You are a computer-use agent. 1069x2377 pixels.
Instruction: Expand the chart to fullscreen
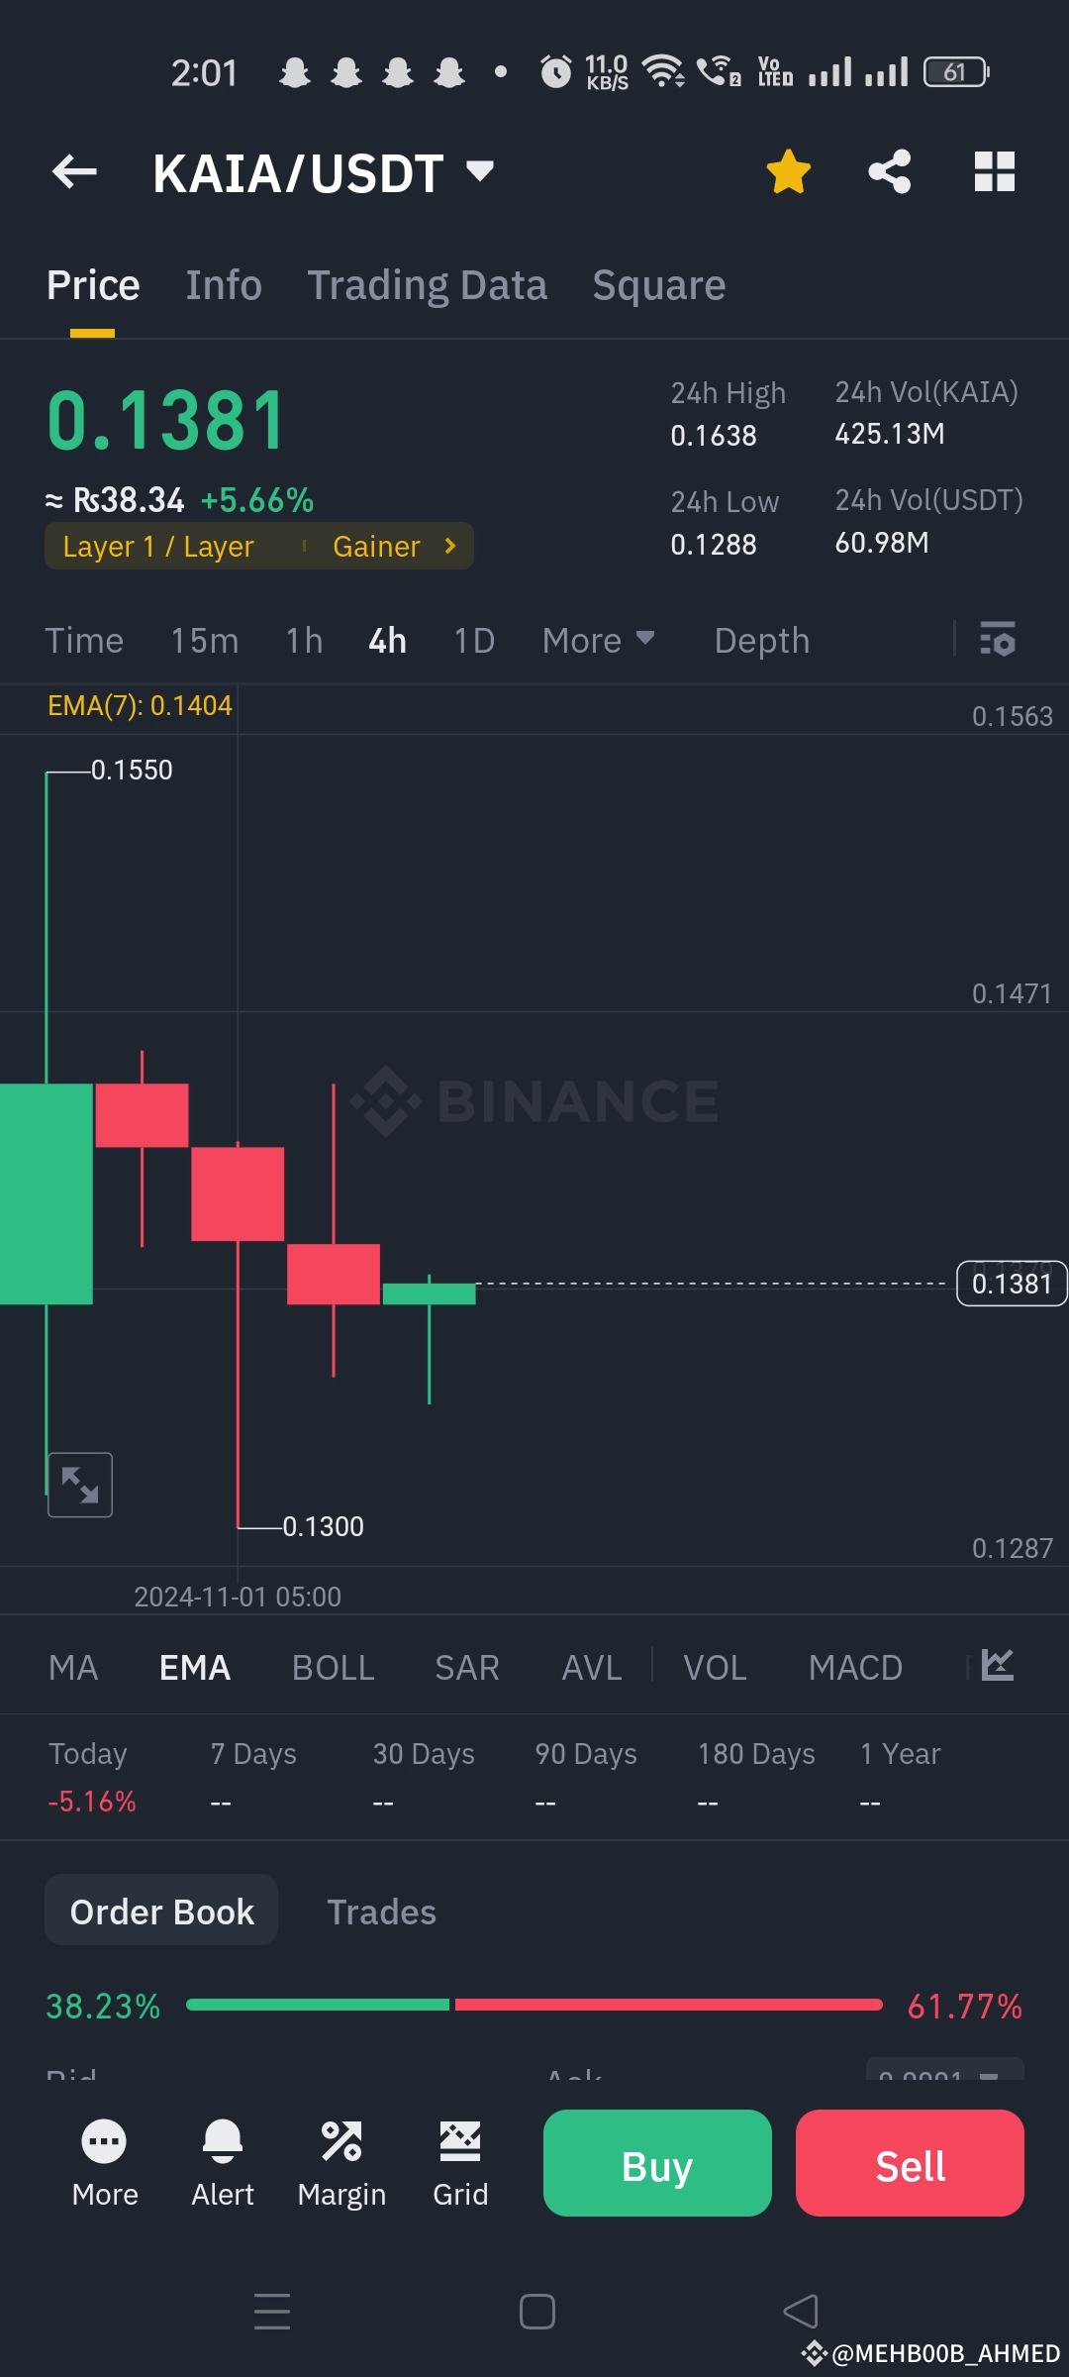tap(80, 1485)
